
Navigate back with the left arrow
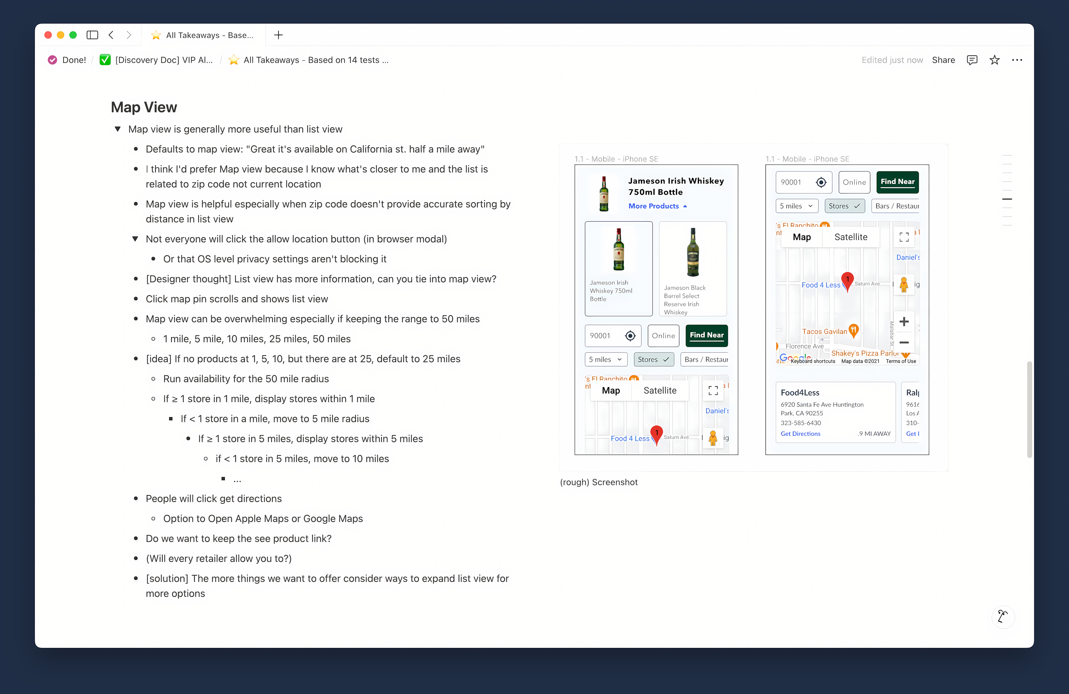click(x=111, y=35)
